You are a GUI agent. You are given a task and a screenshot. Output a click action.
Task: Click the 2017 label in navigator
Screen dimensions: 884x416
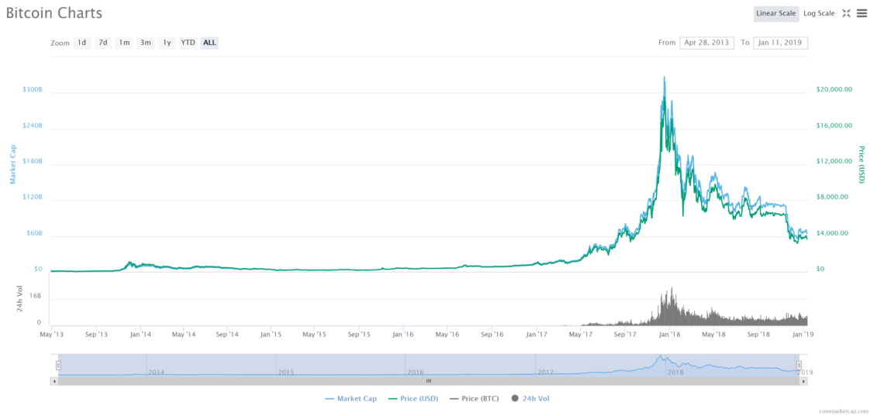click(545, 373)
